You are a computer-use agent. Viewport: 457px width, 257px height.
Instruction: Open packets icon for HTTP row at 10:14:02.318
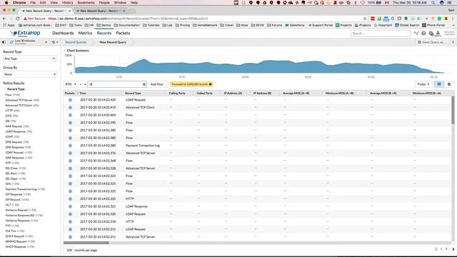pyautogui.click(x=70, y=221)
